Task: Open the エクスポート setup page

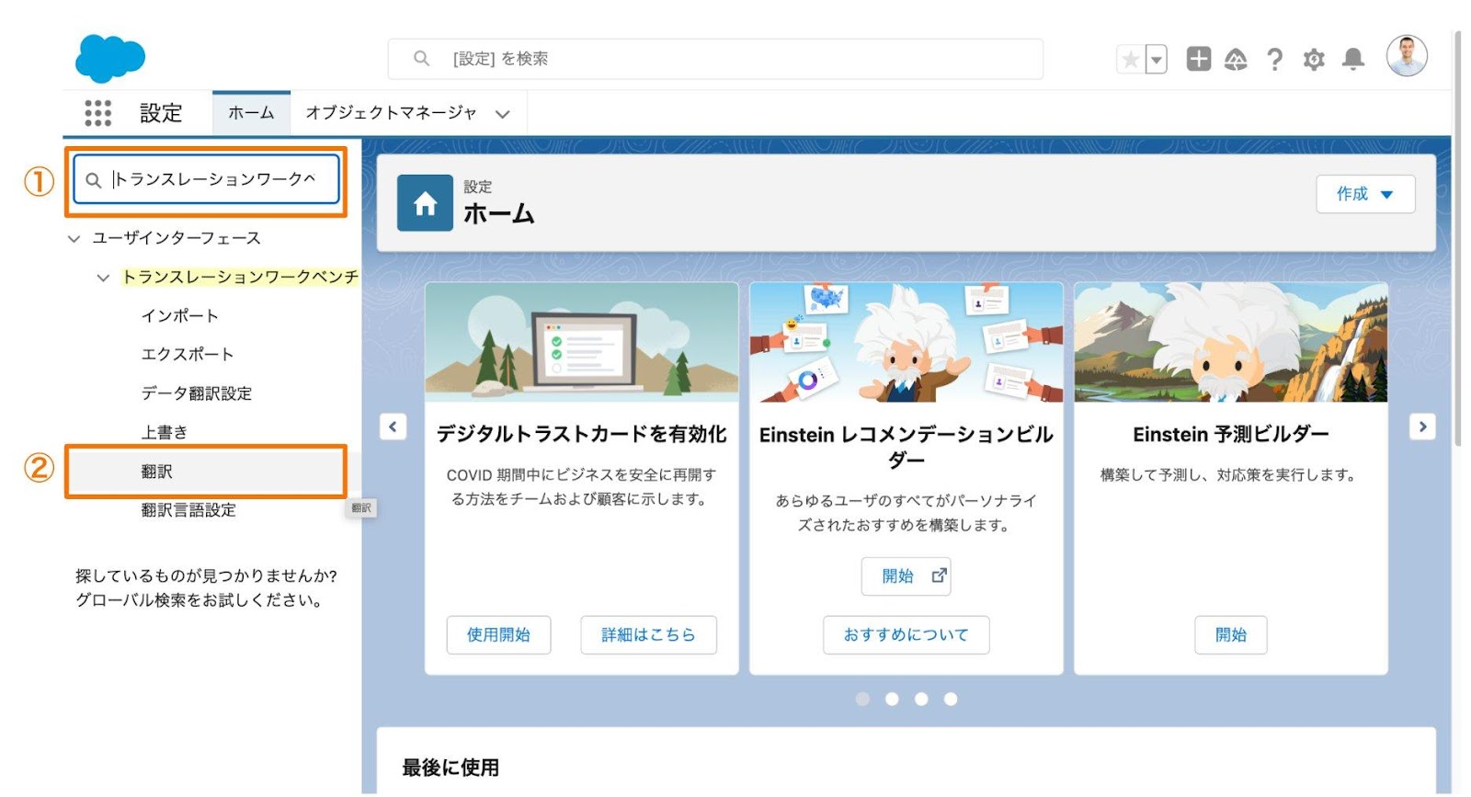Action: click(188, 355)
